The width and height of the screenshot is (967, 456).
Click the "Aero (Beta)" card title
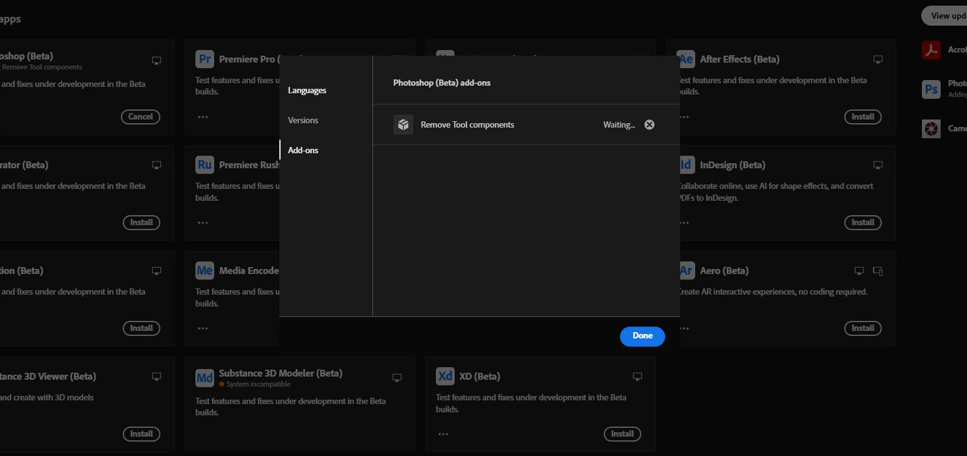point(725,271)
